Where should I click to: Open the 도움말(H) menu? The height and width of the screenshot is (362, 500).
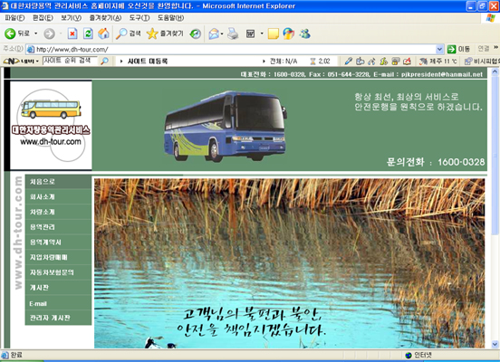click(171, 18)
